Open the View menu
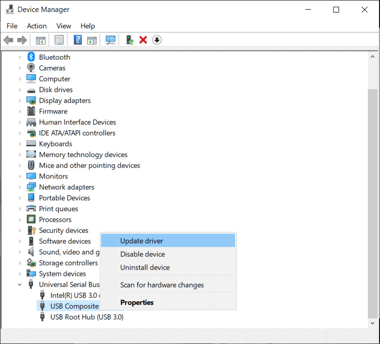 64,26
